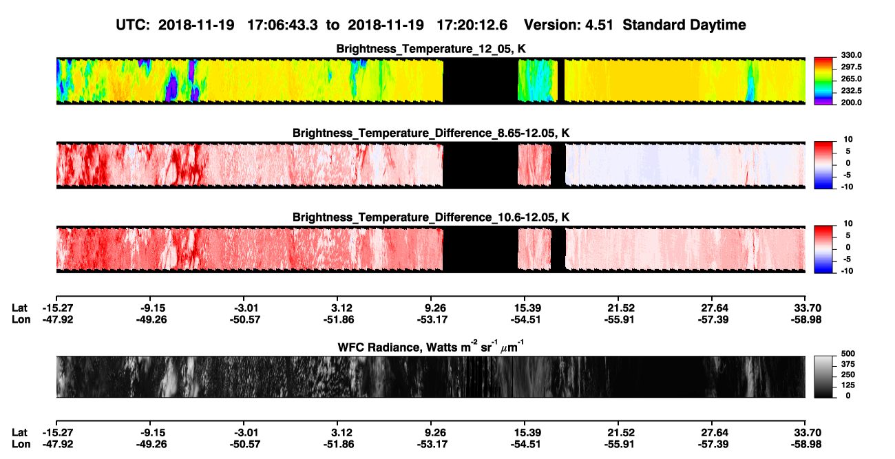Viewport: 895px width, 459px height.
Task: Click latitude 9.26 under the 10.6-12.05 panel
Action: pos(437,308)
